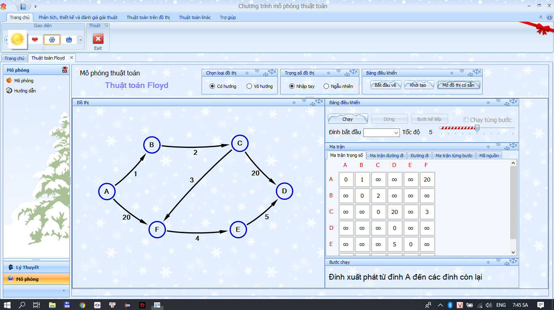Viewport: 554px width, 310px height.
Task: Click the red Exit icon
Action: coord(98,39)
